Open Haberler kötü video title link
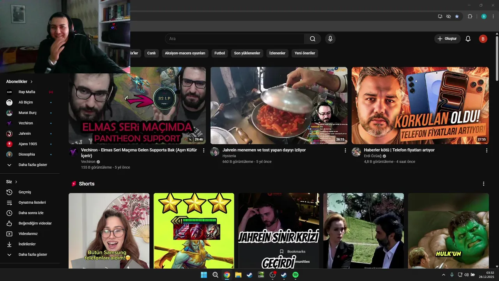This screenshot has width=499, height=281. click(x=399, y=150)
